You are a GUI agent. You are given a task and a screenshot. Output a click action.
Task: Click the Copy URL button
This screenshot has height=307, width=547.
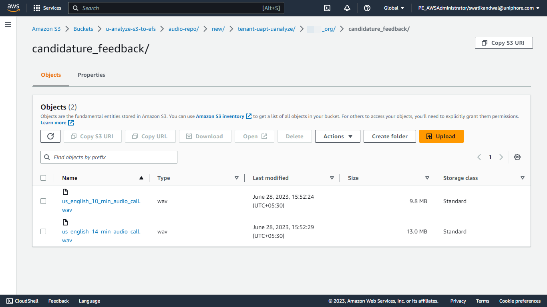tap(150, 136)
